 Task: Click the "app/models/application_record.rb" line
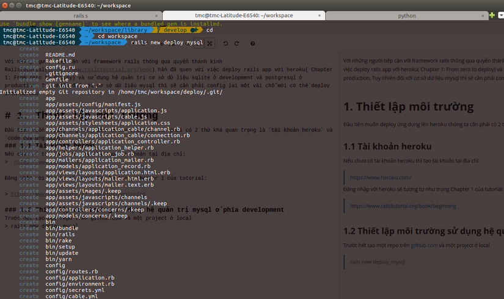pyautogui.click(x=98, y=167)
